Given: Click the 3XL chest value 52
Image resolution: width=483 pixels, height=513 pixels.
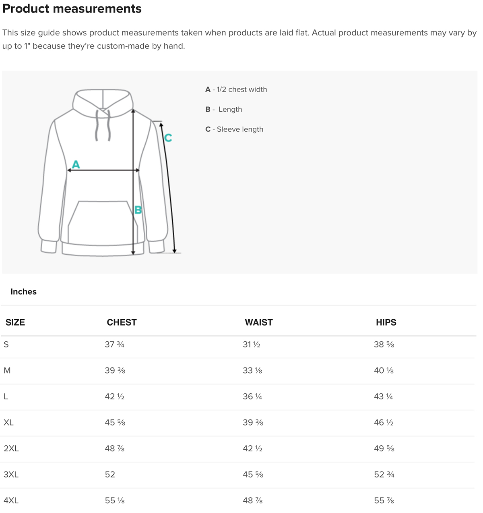Looking at the screenshot, I should tap(110, 475).
